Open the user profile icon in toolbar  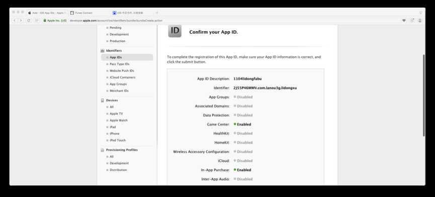[420, 21]
